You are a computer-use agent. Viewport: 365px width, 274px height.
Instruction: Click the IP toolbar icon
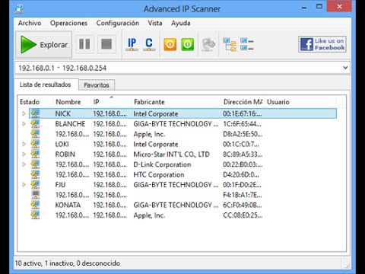pos(132,44)
